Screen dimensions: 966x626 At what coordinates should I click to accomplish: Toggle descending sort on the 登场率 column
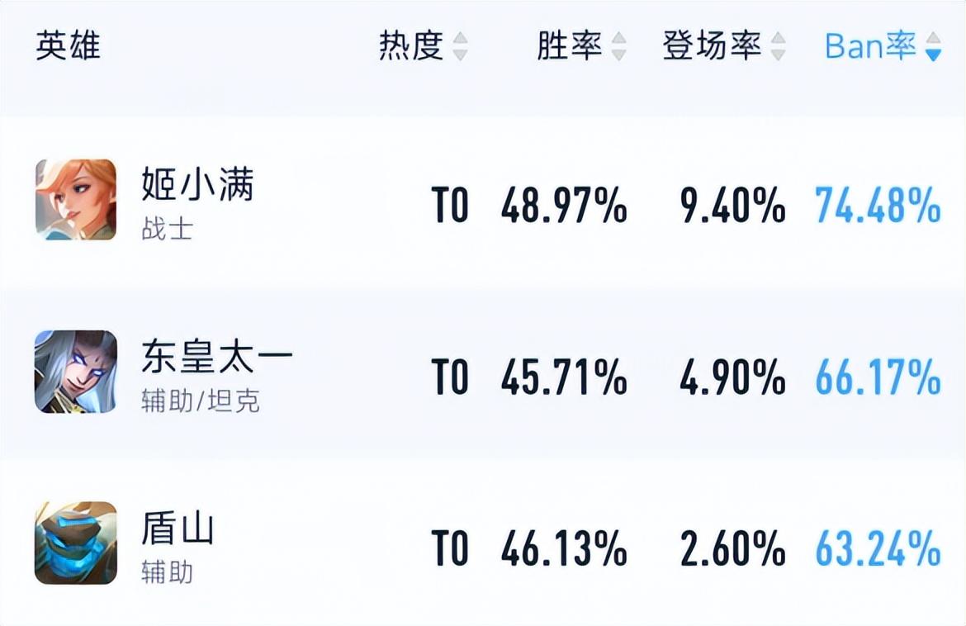[x=776, y=55]
